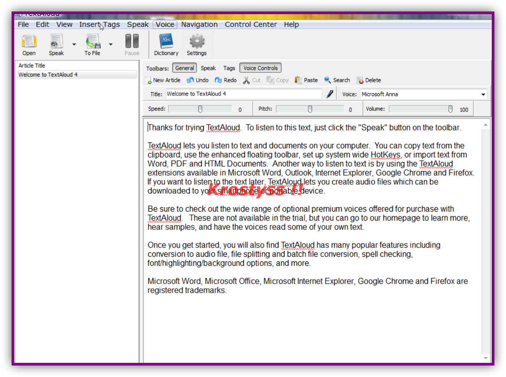Toggle the Voice Controls toolbar
Image resolution: width=506 pixels, height=377 pixels.
click(260, 68)
